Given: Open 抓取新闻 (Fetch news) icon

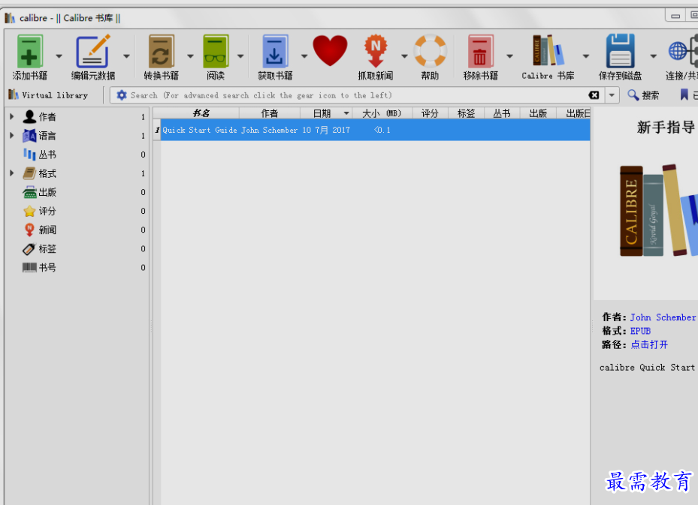Looking at the screenshot, I should pos(375,52).
